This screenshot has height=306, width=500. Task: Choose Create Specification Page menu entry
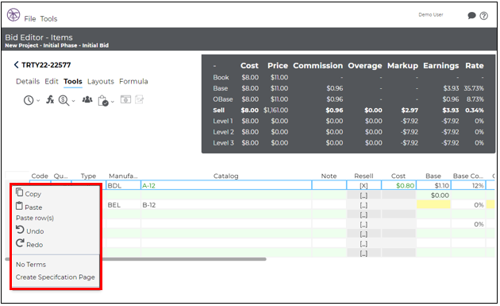56,277
